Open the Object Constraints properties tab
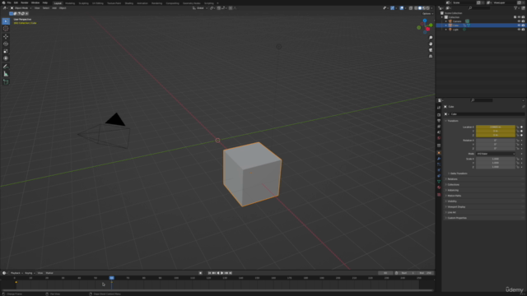The image size is (527, 296). [439, 176]
